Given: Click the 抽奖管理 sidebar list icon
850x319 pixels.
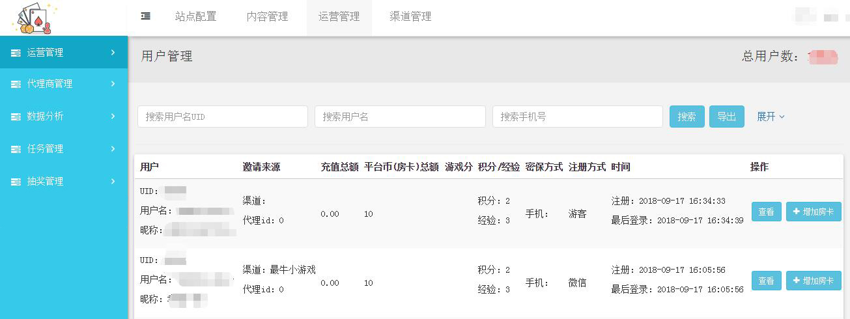Looking at the screenshot, I should (16, 182).
